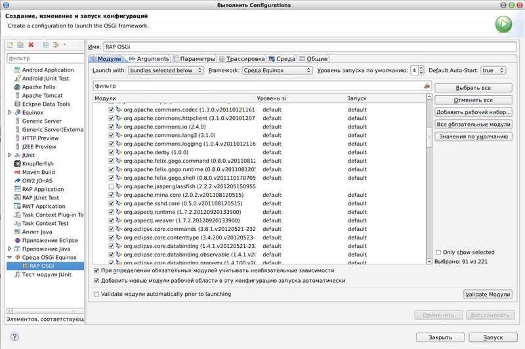
Task: Click Значения по умолчанию button
Action: [473, 136]
